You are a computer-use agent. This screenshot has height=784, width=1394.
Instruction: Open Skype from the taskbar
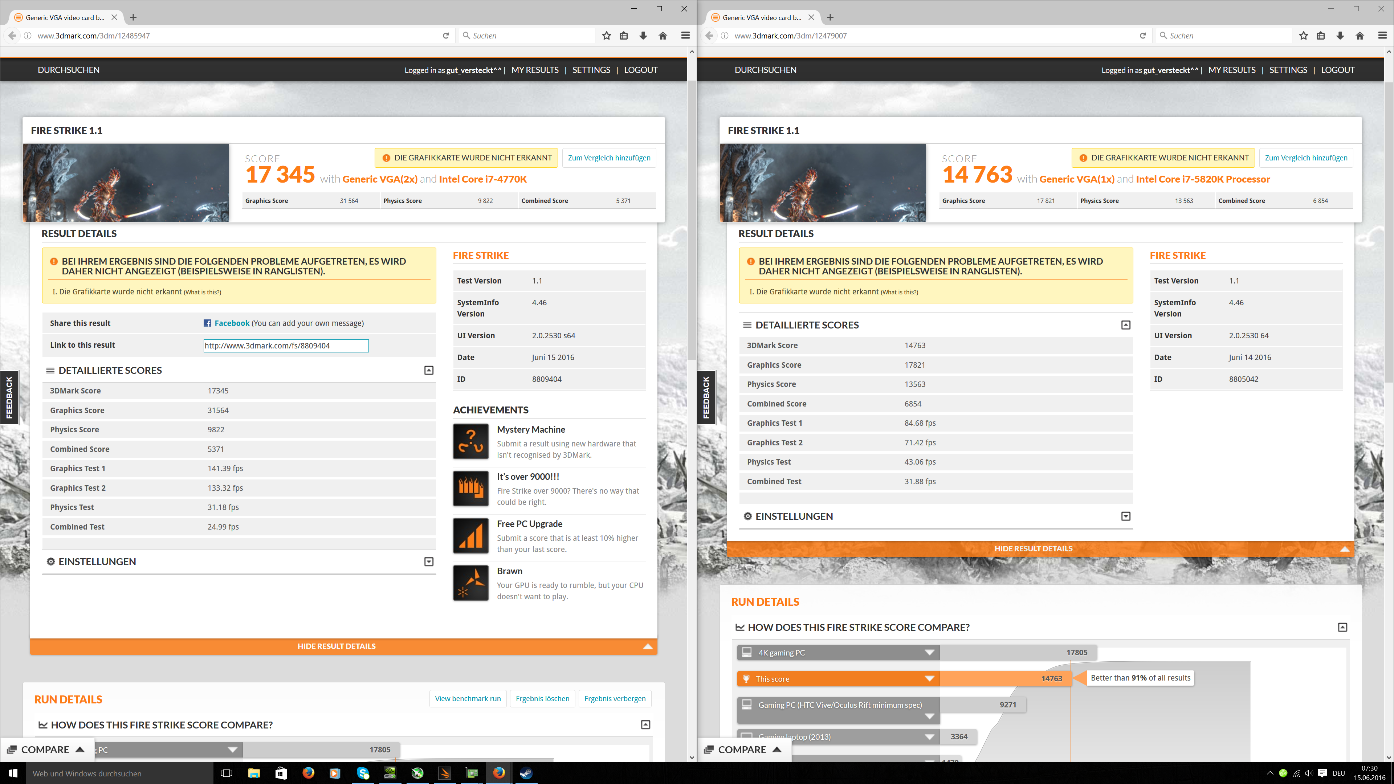point(363,773)
